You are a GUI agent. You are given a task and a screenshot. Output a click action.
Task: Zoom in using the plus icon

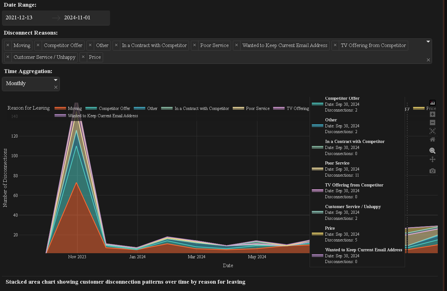point(432,114)
